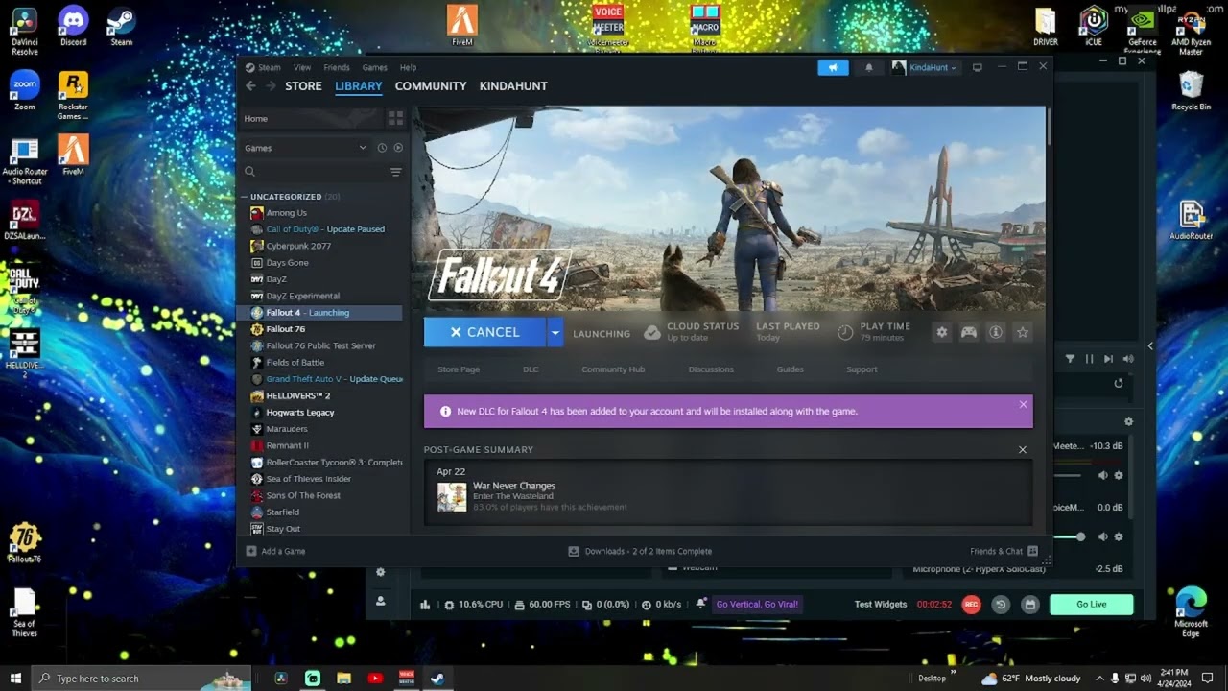Click Go Vertical, Go Viral! banner
Image resolution: width=1228 pixels, height=691 pixels.
click(x=757, y=605)
